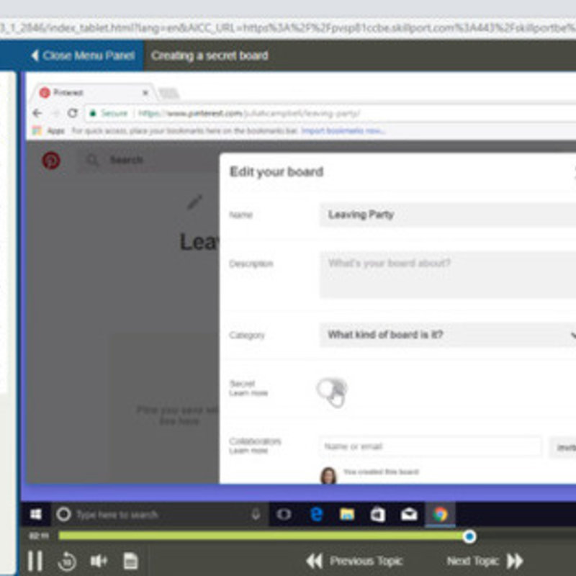Viewport: 576px width, 576px height.
Task: Click the Pinterest logo icon
Action: [x=51, y=160]
